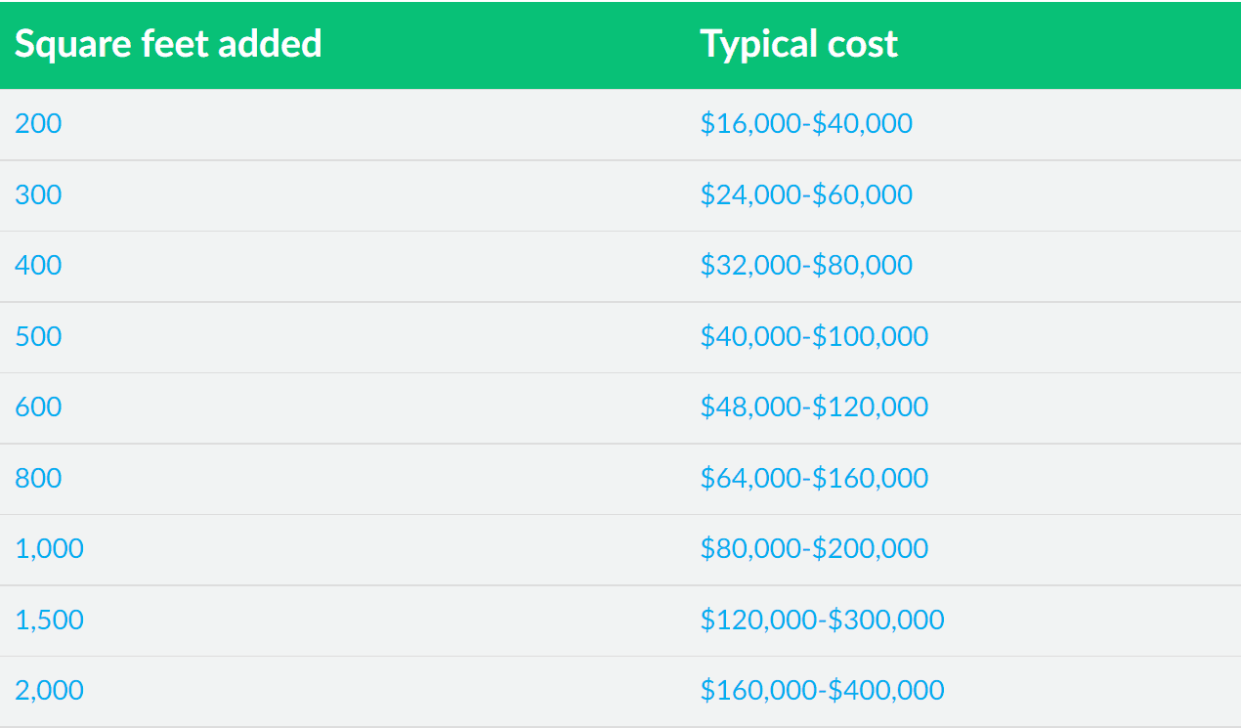This screenshot has height=728, width=1241.
Task: Open the $16,000-$40,000 cost link
Action: [806, 124]
